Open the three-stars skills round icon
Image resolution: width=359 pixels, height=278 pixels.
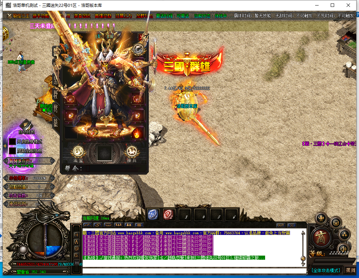click(345, 234)
